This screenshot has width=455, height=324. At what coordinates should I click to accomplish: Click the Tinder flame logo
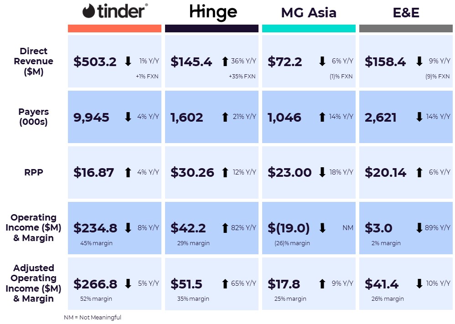89,11
